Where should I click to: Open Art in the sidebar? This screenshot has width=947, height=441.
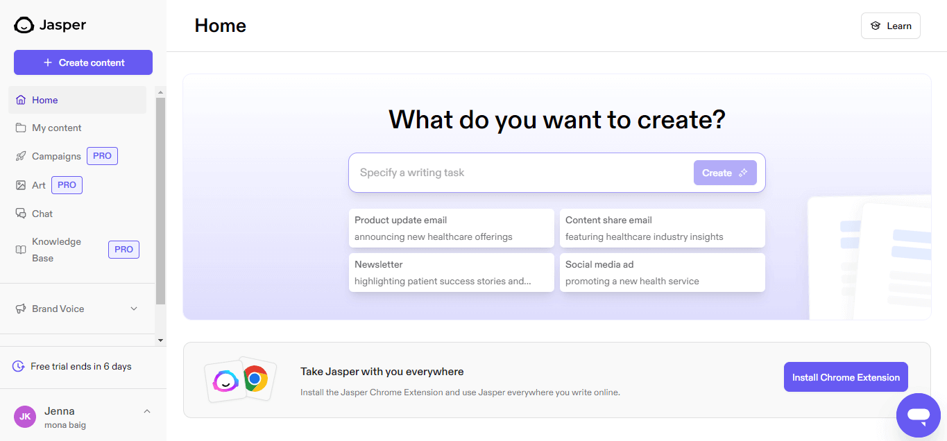click(x=77, y=185)
